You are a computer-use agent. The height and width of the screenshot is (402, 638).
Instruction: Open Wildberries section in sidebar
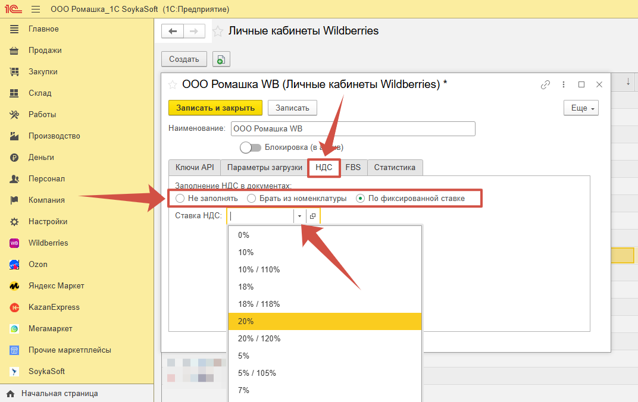pos(48,243)
